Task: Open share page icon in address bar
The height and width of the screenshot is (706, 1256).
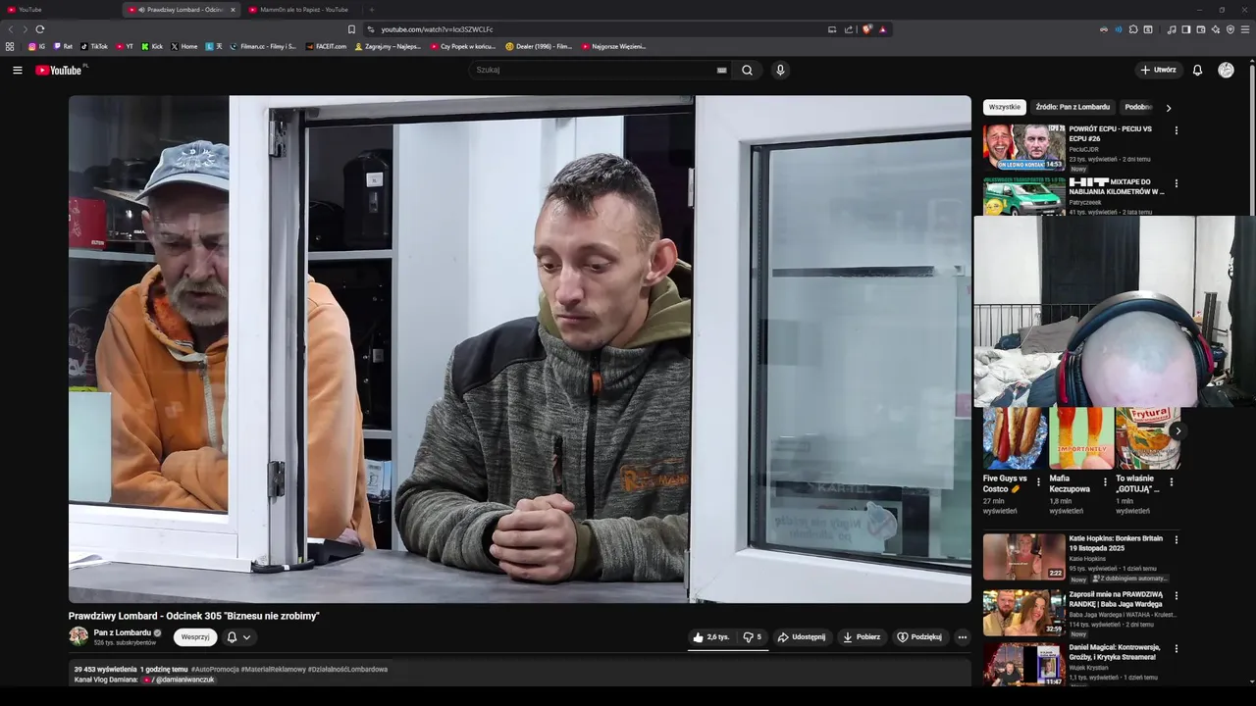Action: (x=849, y=29)
